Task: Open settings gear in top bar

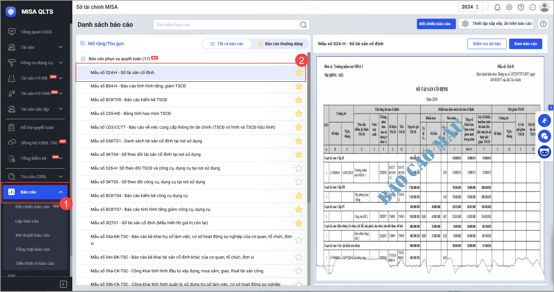Action: pyautogui.click(x=509, y=7)
